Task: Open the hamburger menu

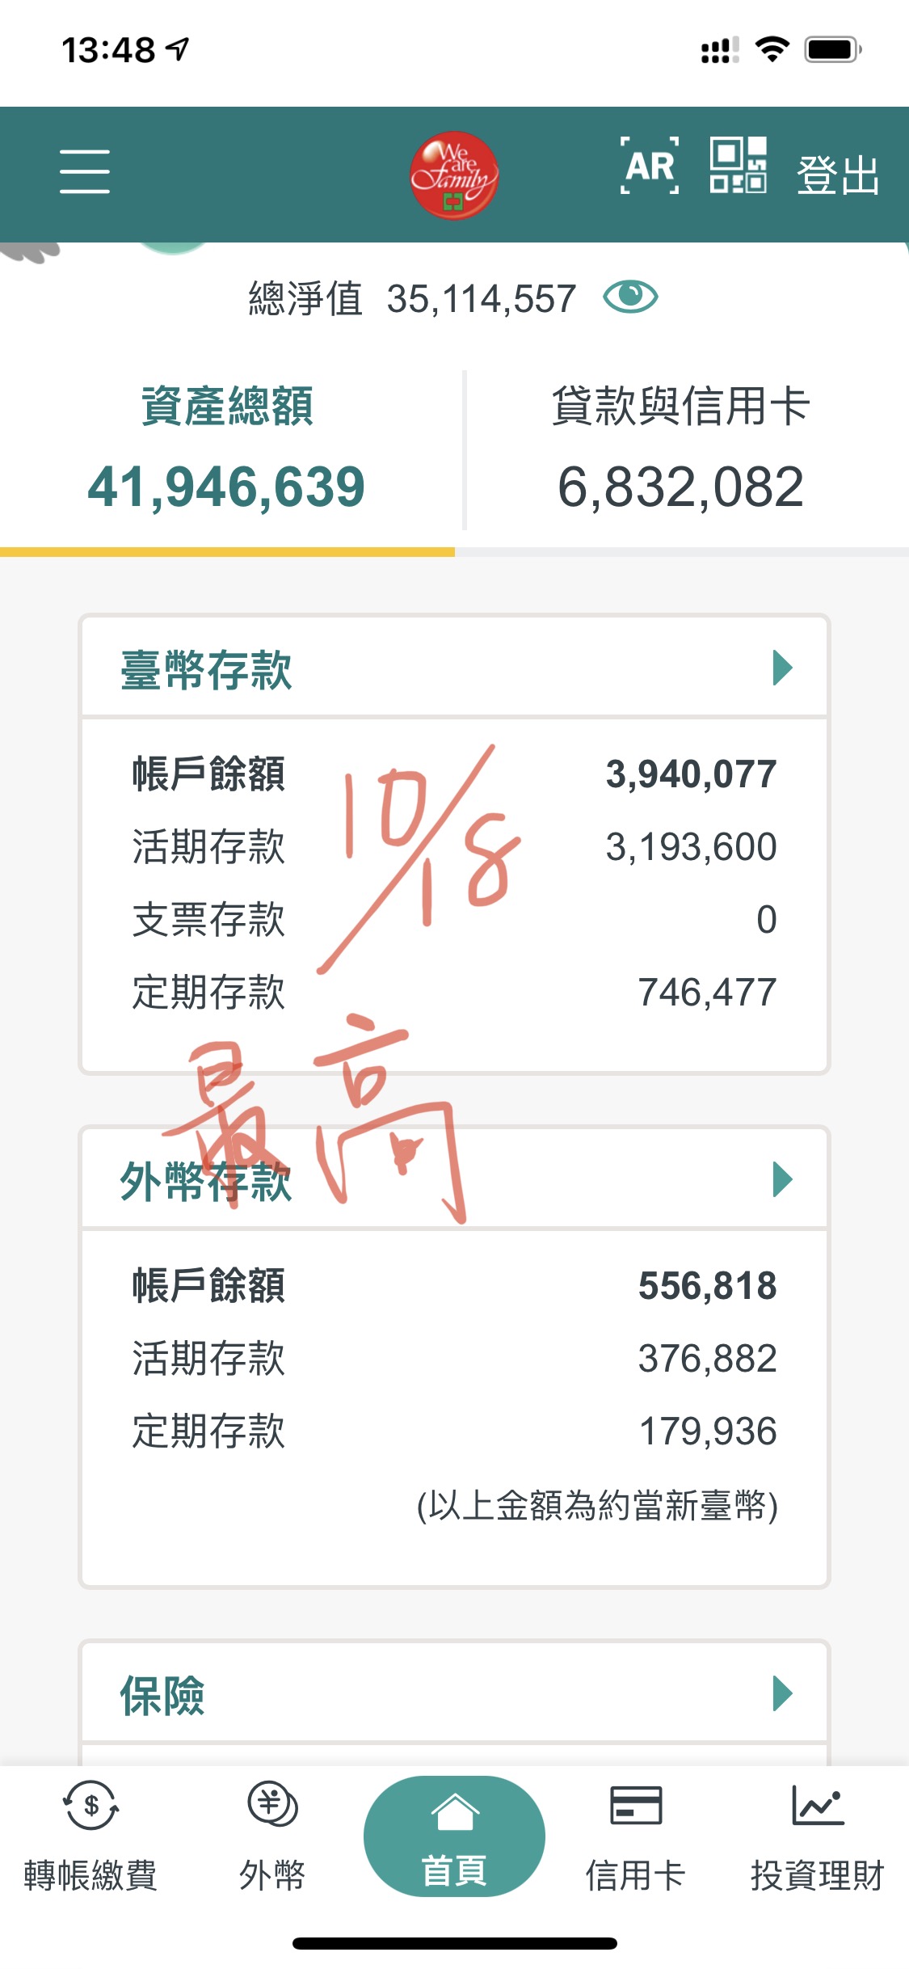Action: click(x=85, y=171)
